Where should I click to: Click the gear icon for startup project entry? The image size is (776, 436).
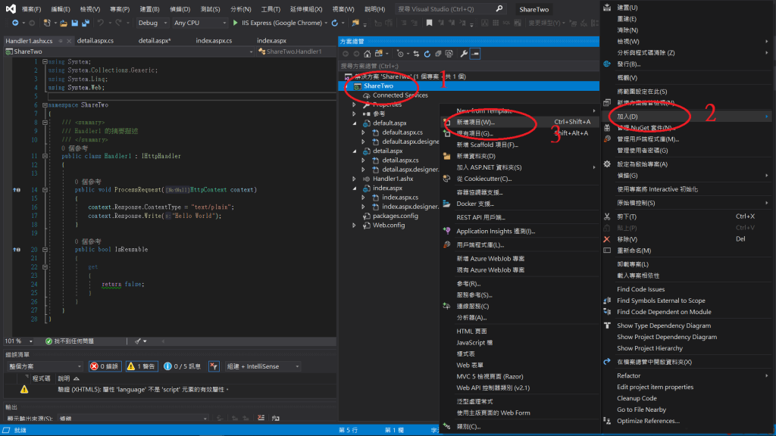[x=607, y=164]
